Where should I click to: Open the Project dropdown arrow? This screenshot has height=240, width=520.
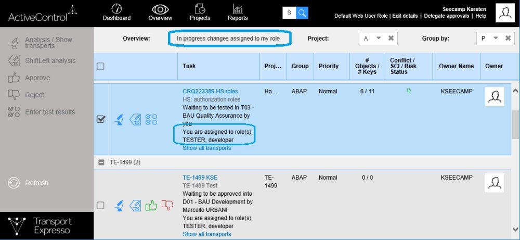click(x=379, y=38)
